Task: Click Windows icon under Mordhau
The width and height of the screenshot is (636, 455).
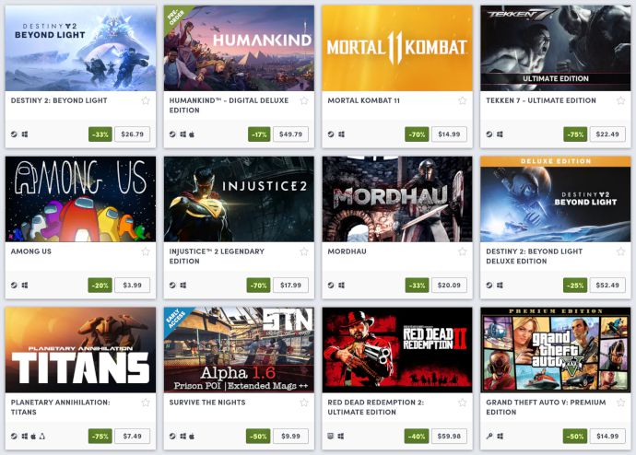Action: [x=342, y=286]
